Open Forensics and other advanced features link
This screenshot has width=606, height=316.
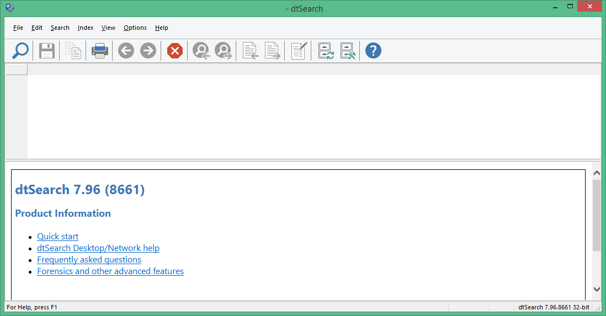pyautogui.click(x=110, y=271)
